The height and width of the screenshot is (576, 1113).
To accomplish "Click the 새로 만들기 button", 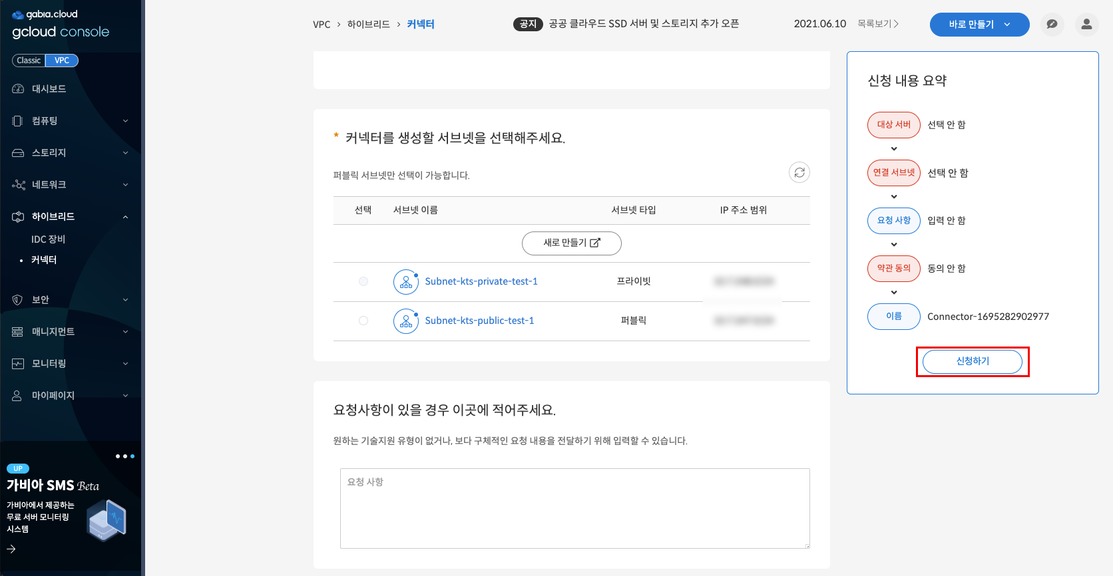I will [571, 243].
